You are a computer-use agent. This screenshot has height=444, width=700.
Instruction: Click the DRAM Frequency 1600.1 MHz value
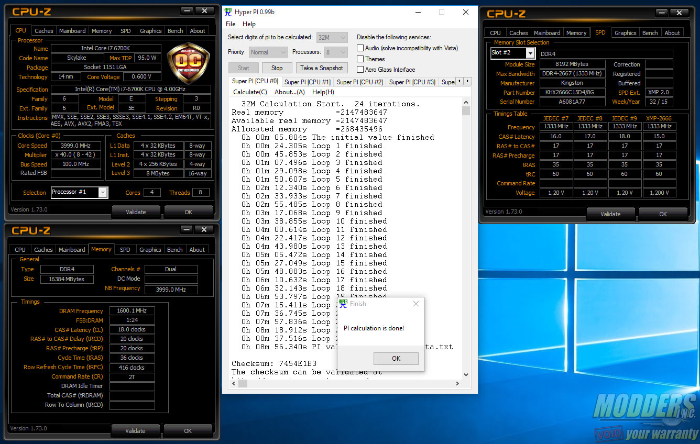coord(132,311)
